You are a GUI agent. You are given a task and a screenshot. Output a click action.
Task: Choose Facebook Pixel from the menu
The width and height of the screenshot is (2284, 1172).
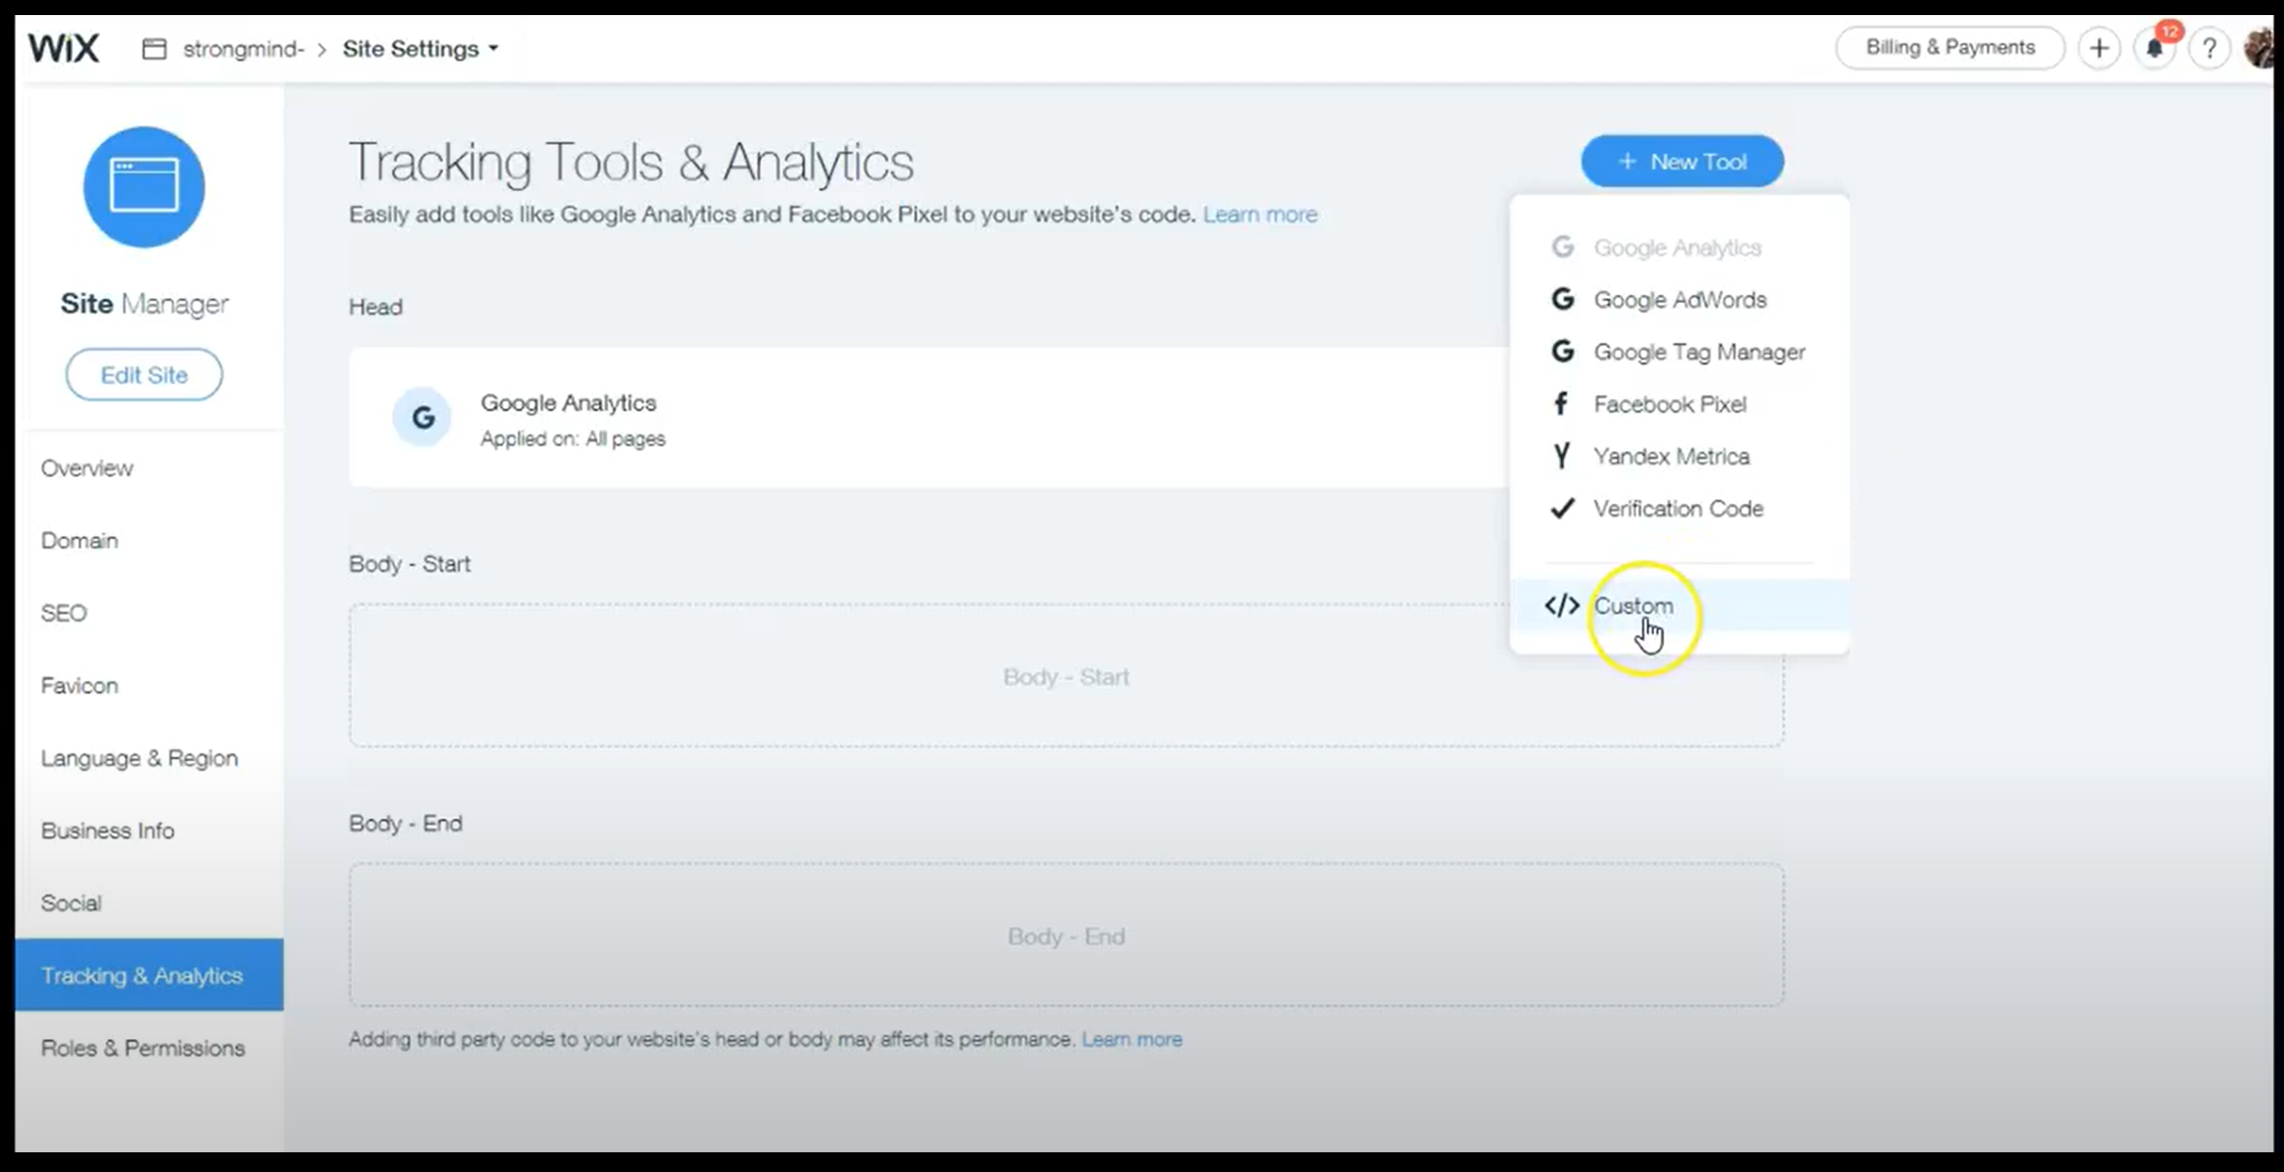coord(1679,404)
